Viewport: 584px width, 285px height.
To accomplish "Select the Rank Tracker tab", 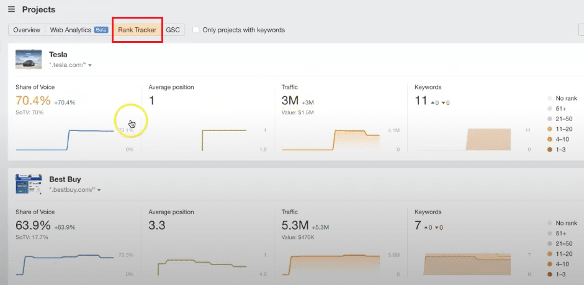I will coord(137,30).
